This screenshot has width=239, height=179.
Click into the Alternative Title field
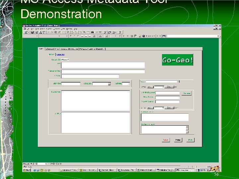[103, 72]
